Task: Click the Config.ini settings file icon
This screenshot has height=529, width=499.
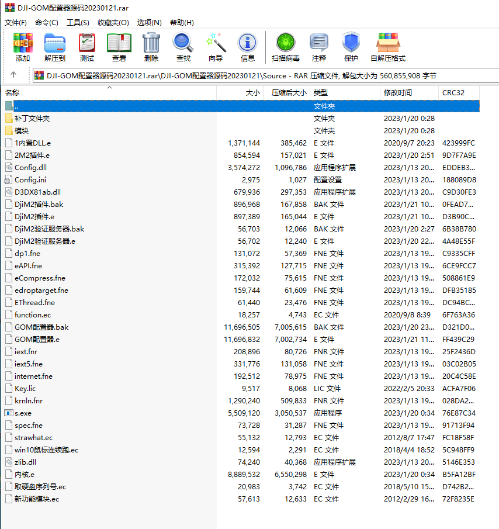Action: pos(9,180)
